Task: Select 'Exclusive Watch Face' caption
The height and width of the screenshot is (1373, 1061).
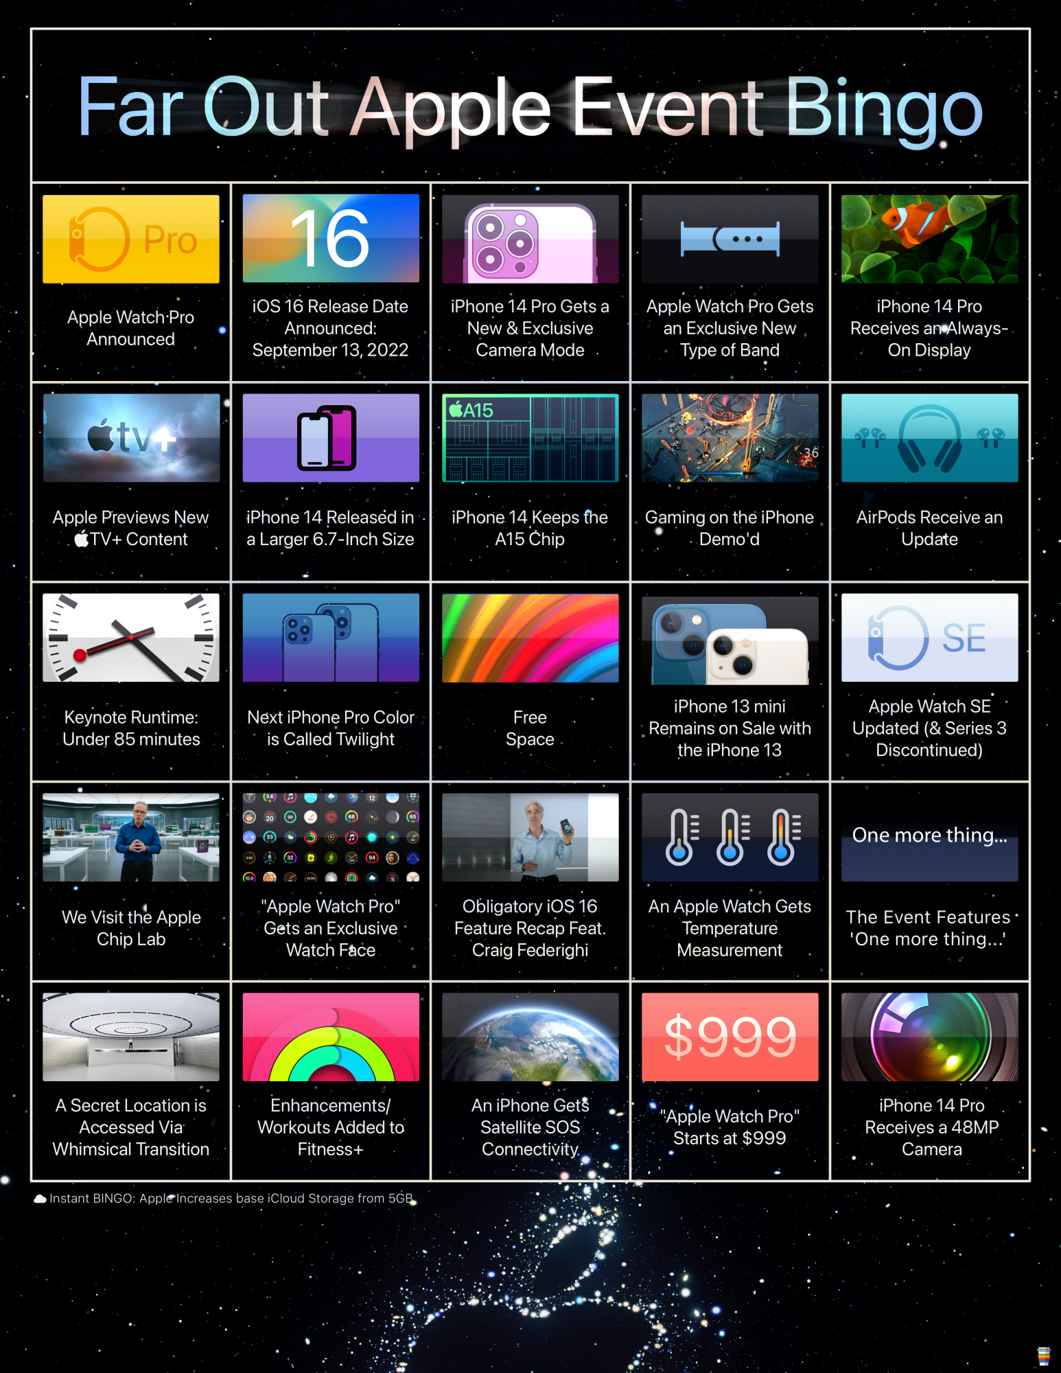Action: [331, 928]
